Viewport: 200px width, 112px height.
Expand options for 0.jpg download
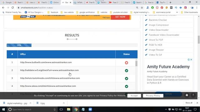click(x=64, y=103)
